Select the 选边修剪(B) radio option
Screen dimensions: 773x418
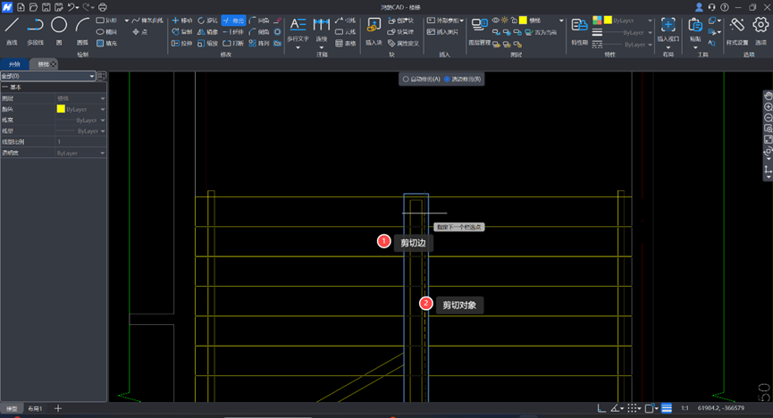coord(448,79)
